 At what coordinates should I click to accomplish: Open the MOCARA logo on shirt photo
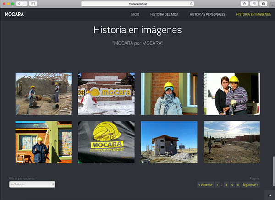pyautogui.click(x=106, y=142)
